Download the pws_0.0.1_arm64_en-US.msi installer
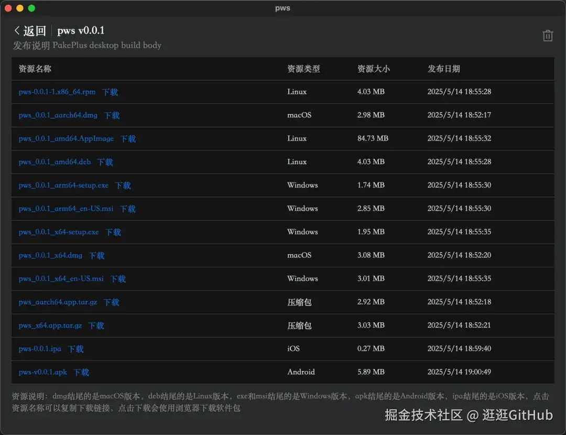Viewport: 566px width, 435px height. [x=127, y=209]
